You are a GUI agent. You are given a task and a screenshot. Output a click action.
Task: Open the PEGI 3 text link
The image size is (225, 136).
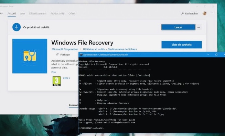[x=66, y=78]
